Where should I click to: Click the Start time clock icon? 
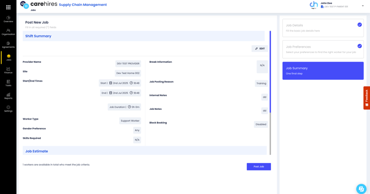[131, 83]
